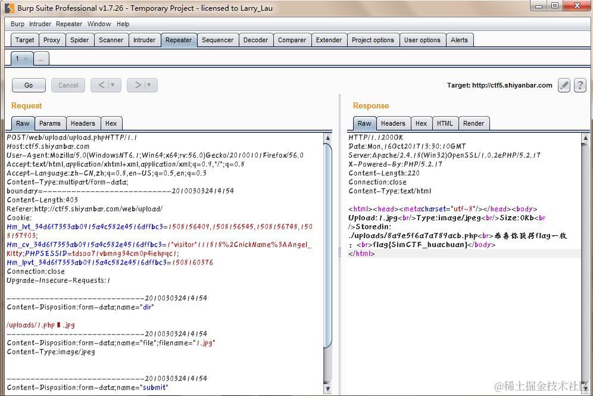Switch to the Scanner tab
Screen dimensions: 593x396
(x=111, y=40)
